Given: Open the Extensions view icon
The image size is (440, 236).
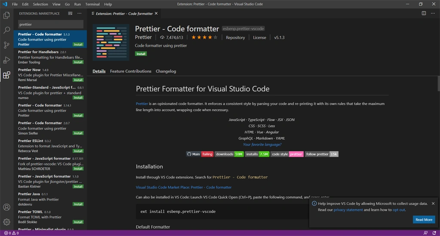Looking at the screenshot, I should 6,75.
